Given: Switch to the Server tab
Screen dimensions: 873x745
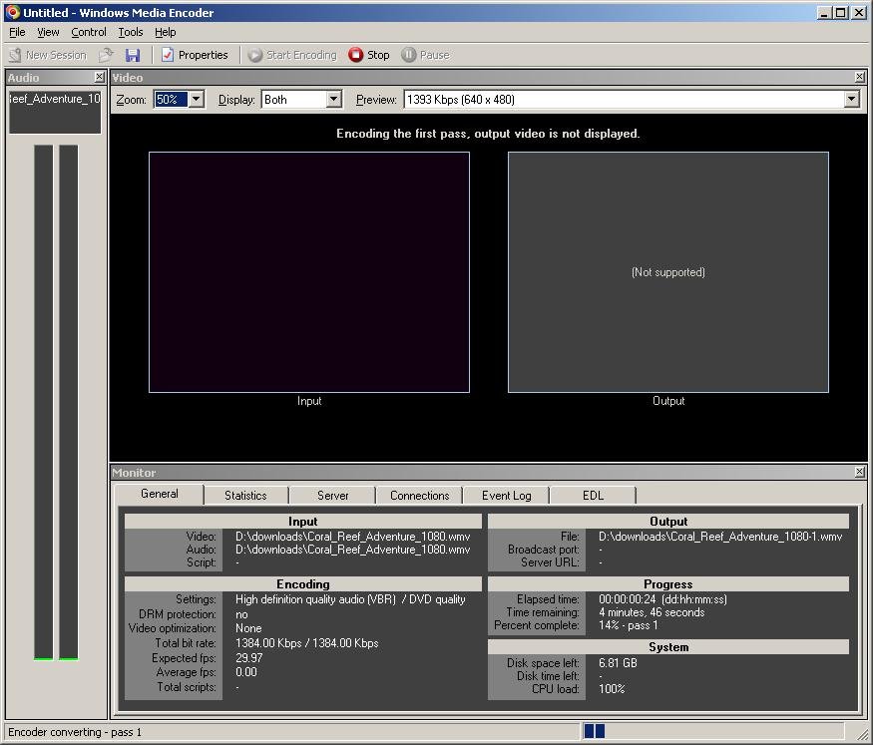Looking at the screenshot, I should pyautogui.click(x=331, y=495).
